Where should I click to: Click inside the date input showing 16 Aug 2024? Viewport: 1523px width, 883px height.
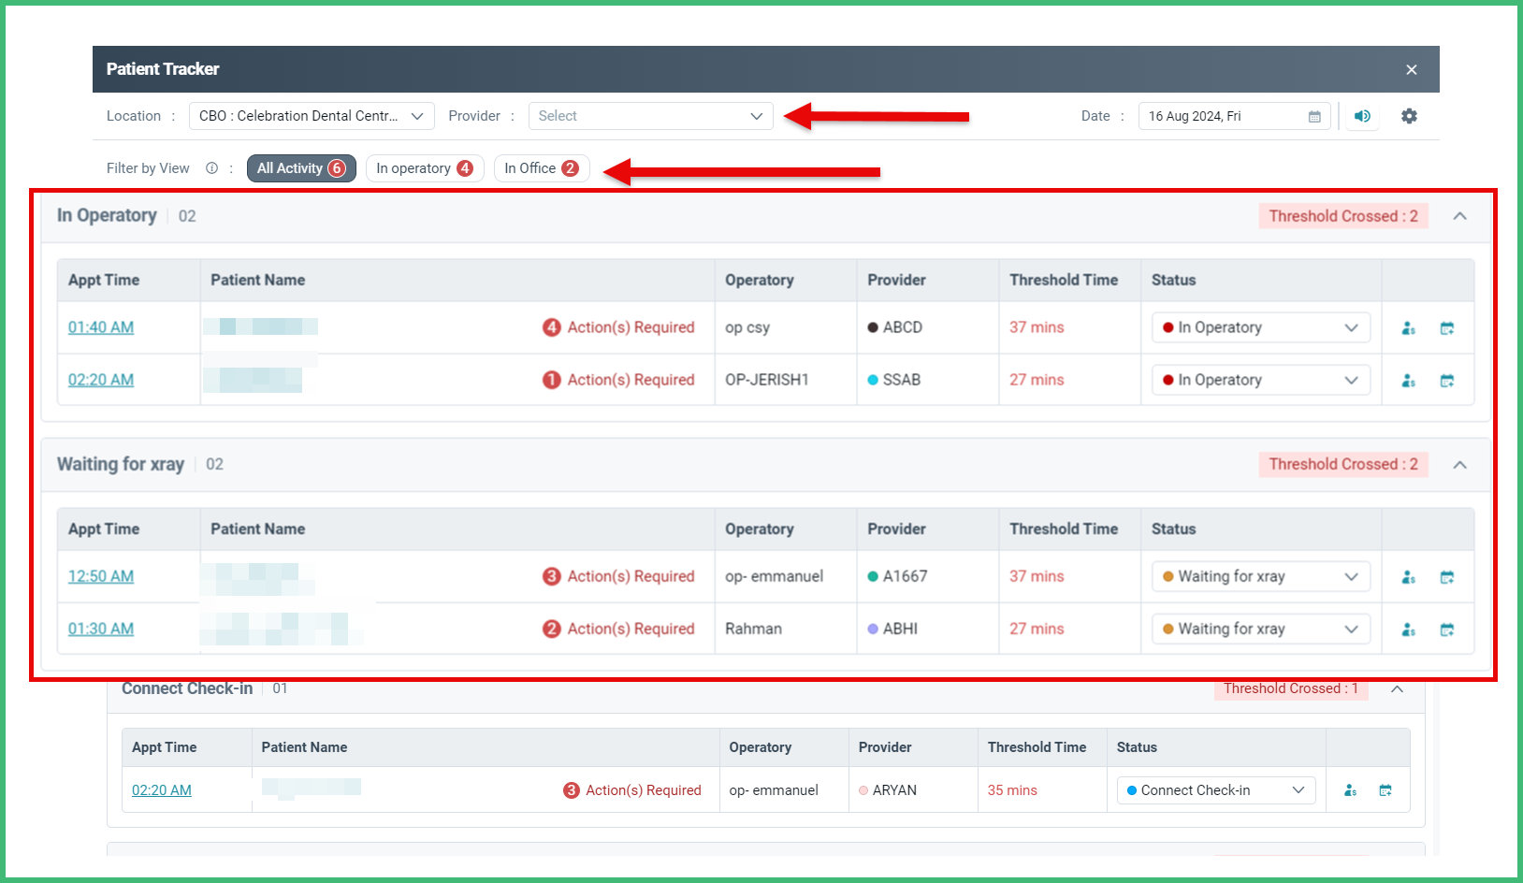click(1207, 116)
